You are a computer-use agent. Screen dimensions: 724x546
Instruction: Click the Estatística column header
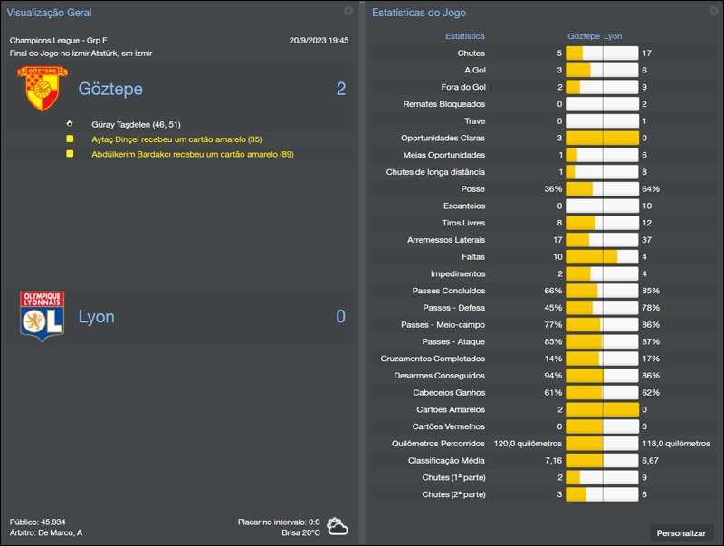tap(465, 36)
